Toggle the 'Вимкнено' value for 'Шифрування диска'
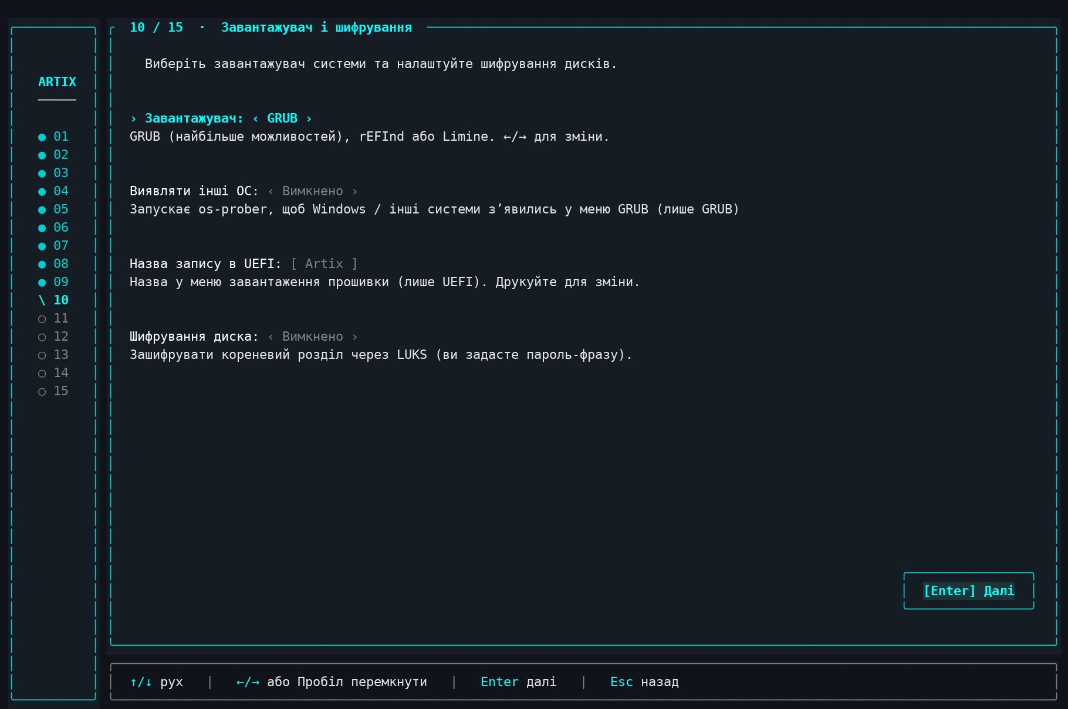 coord(313,337)
